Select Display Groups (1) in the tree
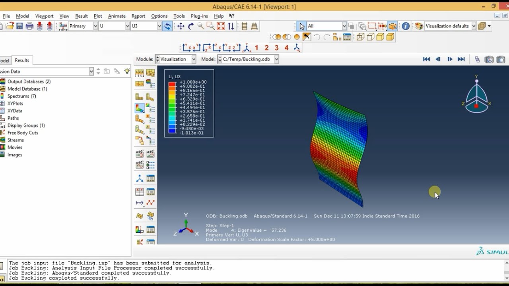Image resolution: width=509 pixels, height=286 pixels. click(x=26, y=126)
